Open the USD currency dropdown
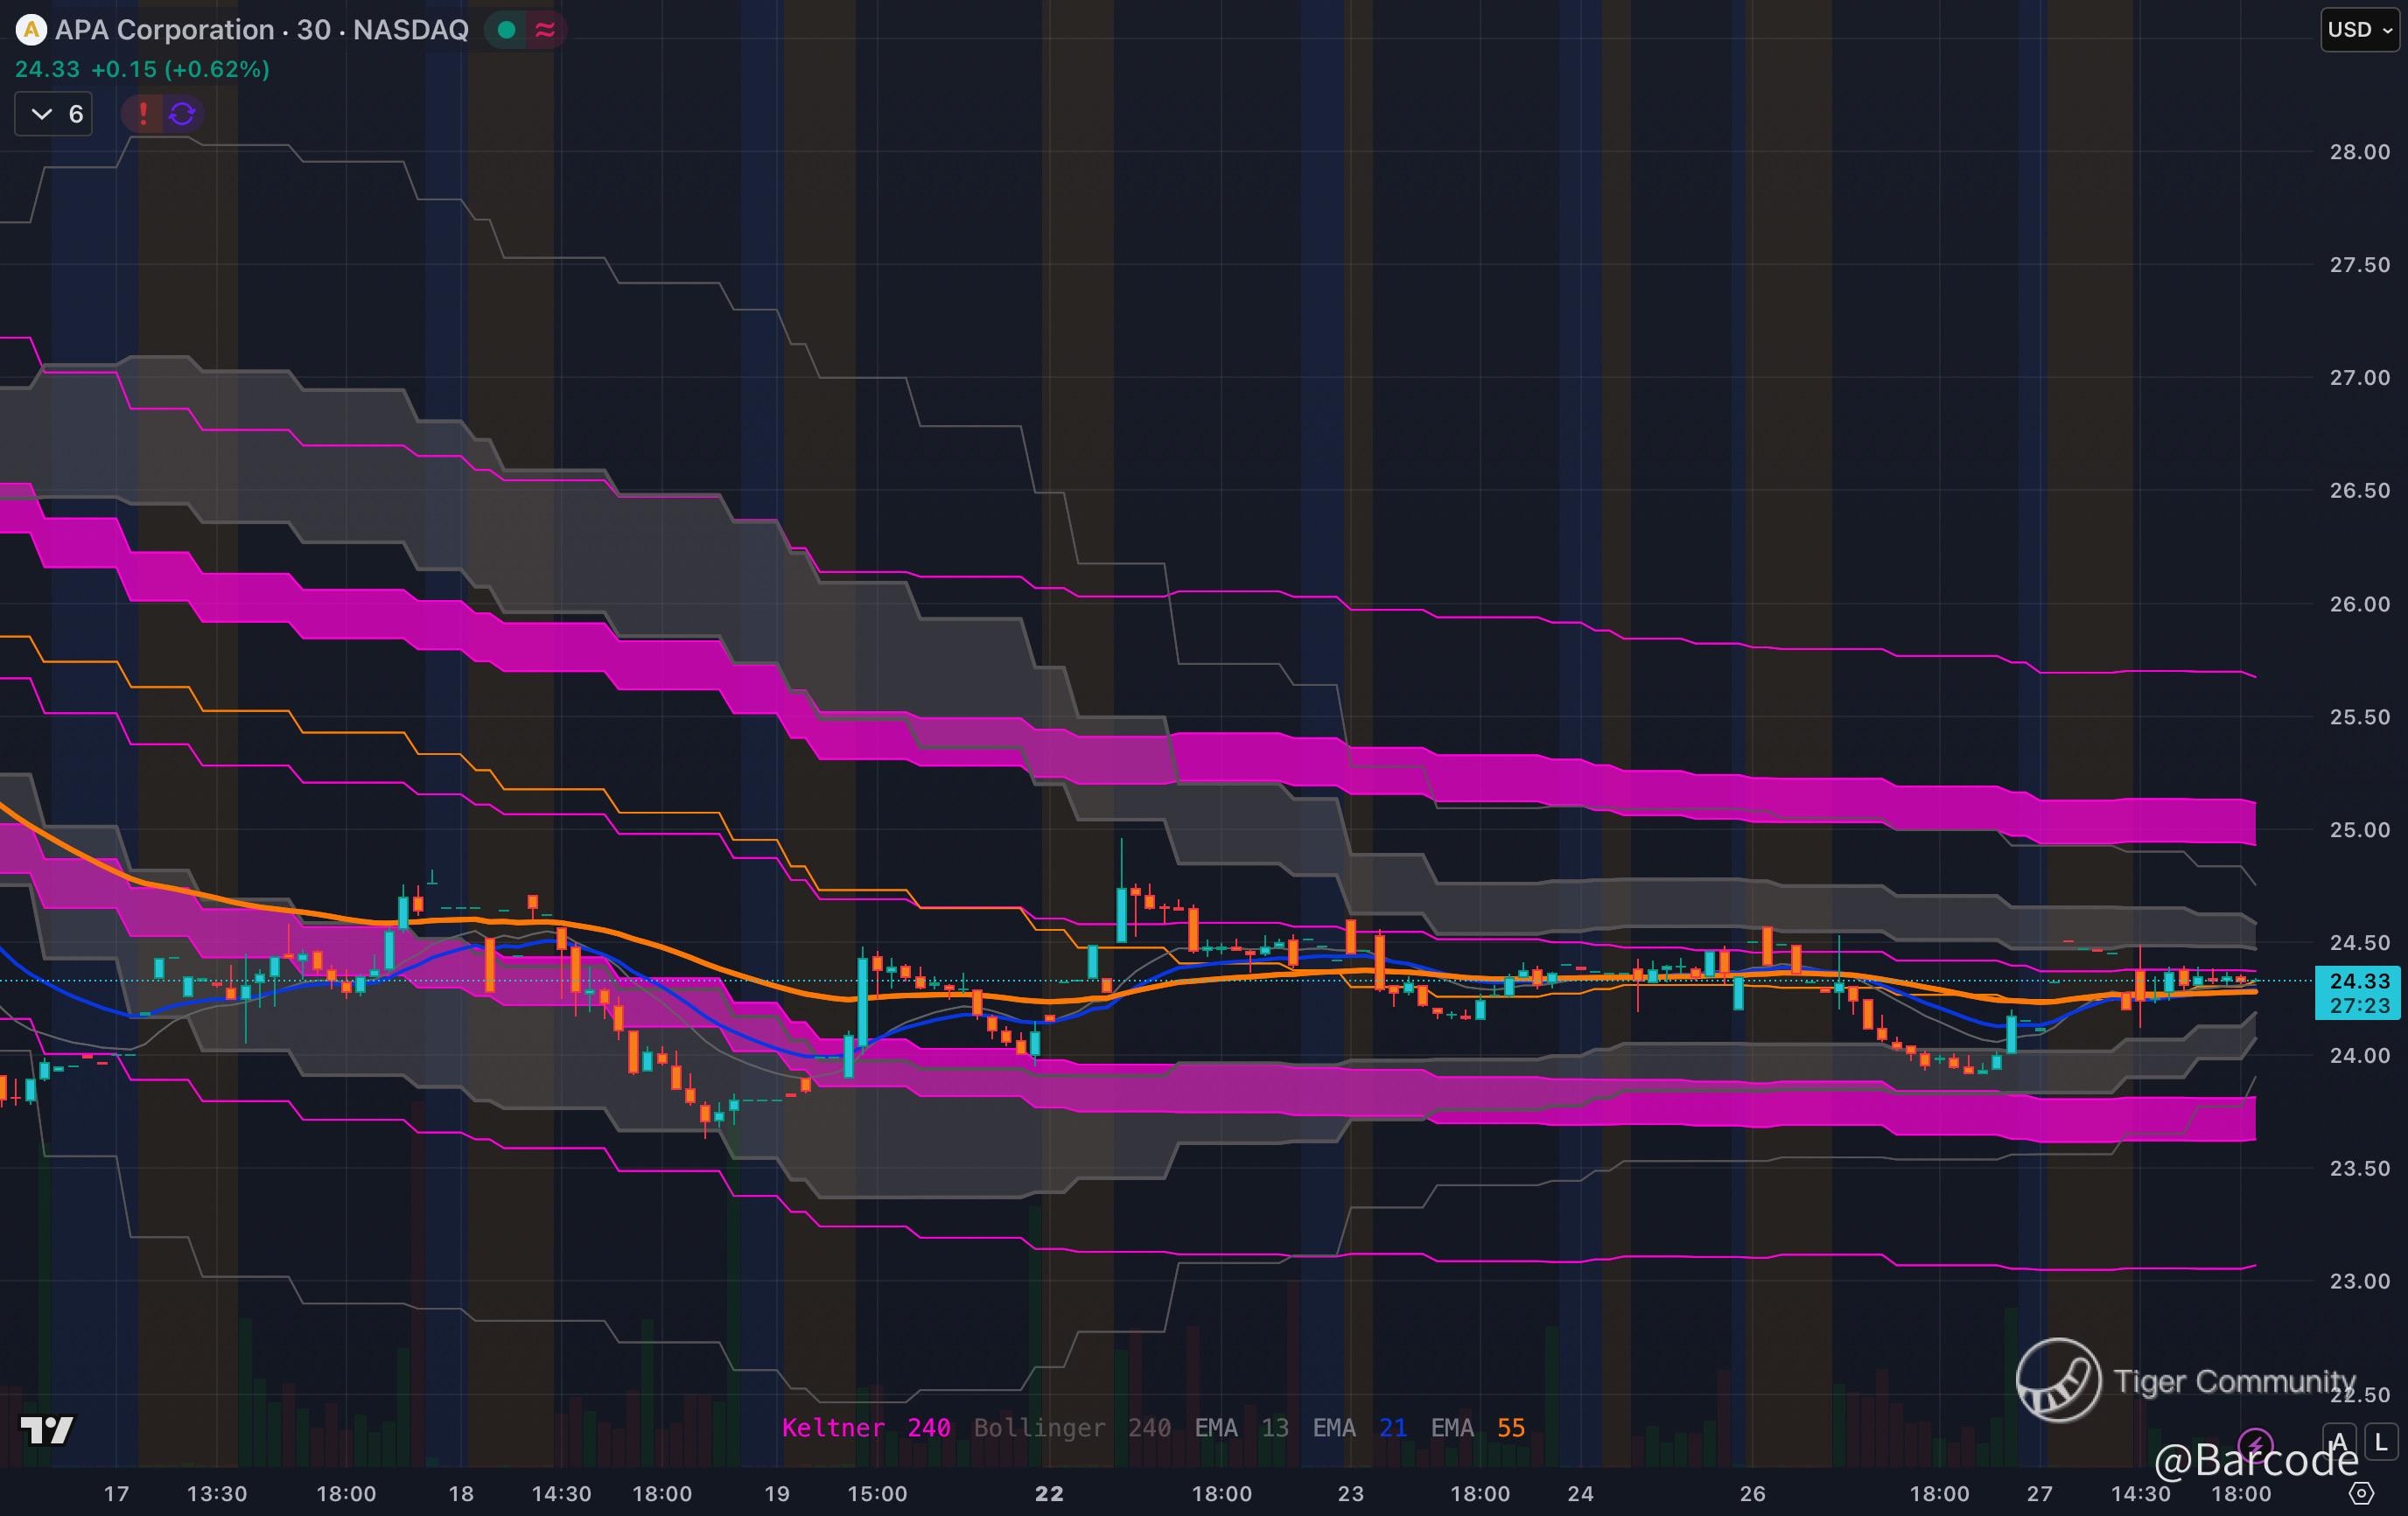Viewport: 2408px width, 1516px height. 2359,30
